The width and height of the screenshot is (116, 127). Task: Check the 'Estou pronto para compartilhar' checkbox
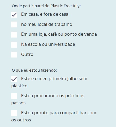pos(14,113)
